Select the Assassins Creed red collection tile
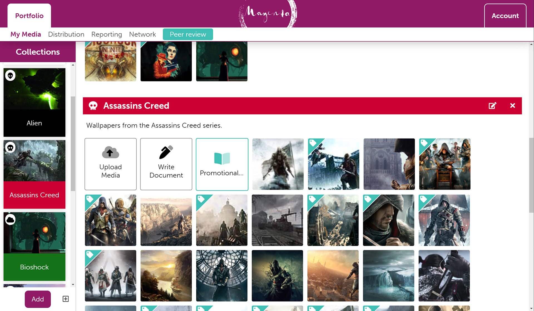The height and width of the screenshot is (311, 534). tap(34, 195)
